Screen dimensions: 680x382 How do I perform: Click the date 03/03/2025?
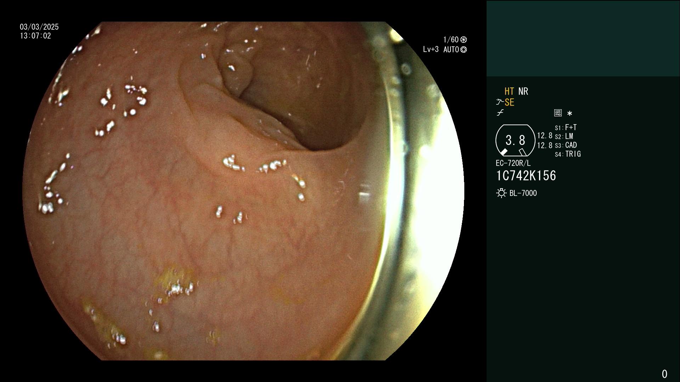click(39, 27)
